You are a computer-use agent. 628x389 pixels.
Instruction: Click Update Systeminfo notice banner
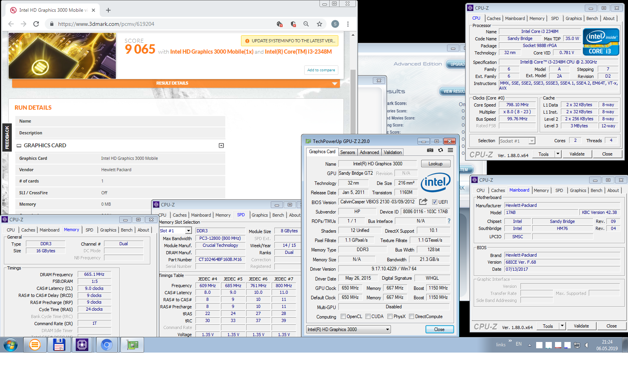(x=290, y=41)
